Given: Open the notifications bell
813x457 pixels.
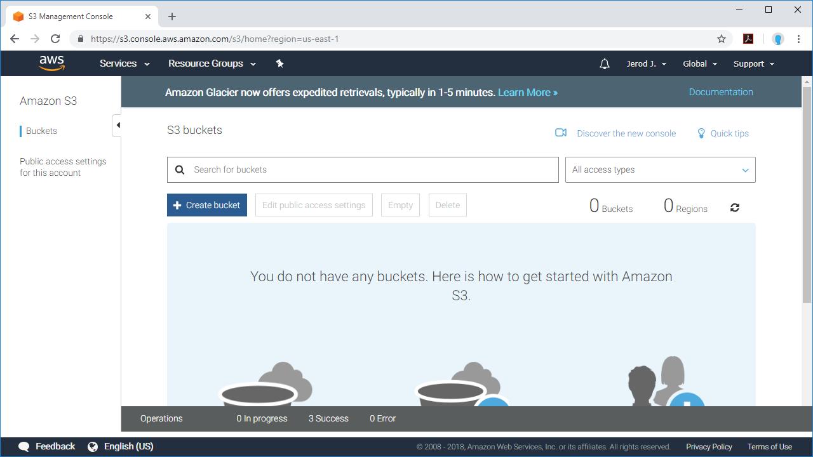Looking at the screenshot, I should click(x=604, y=63).
